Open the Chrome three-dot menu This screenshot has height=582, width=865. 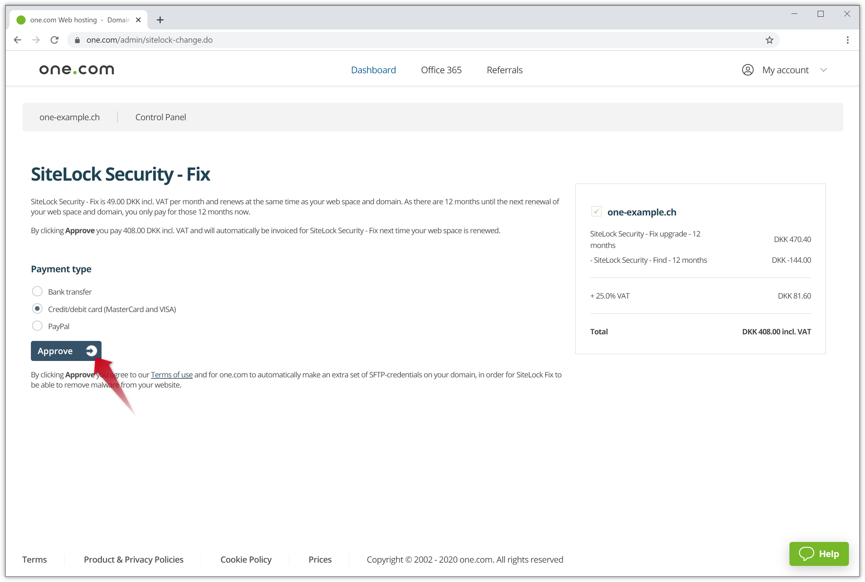click(848, 40)
